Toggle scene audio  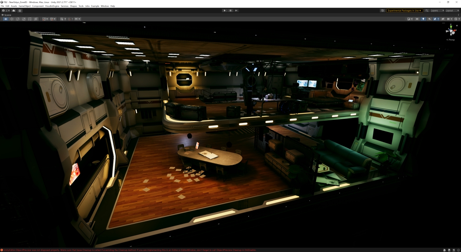tap(429, 19)
